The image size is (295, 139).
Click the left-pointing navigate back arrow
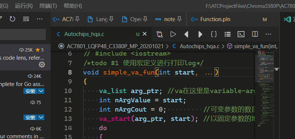[186, 34]
